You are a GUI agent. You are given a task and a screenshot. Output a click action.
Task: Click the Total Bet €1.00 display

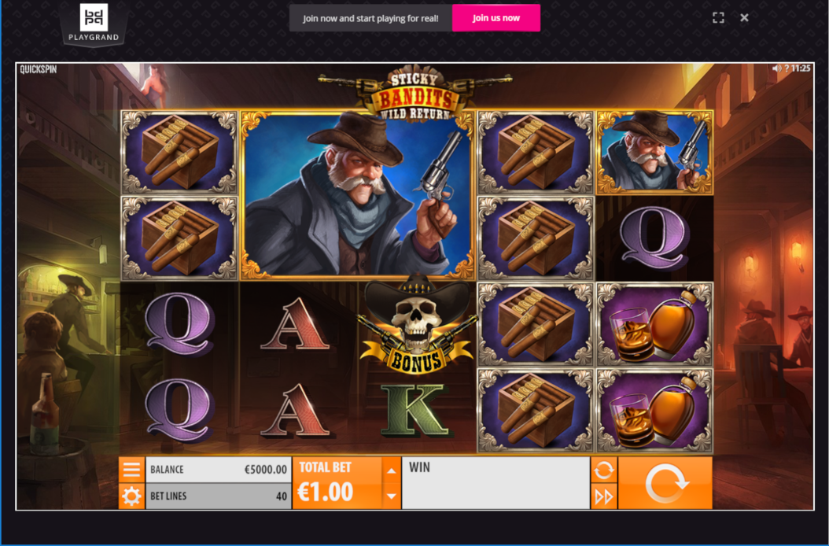[x=337, y=482]
